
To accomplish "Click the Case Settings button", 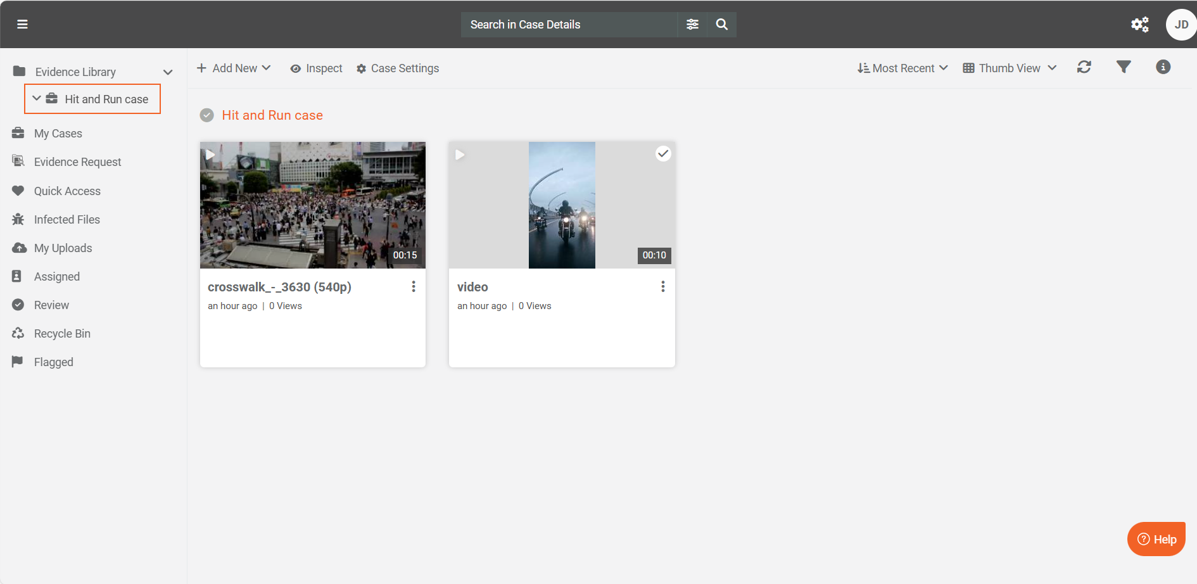I will (398, 68).
